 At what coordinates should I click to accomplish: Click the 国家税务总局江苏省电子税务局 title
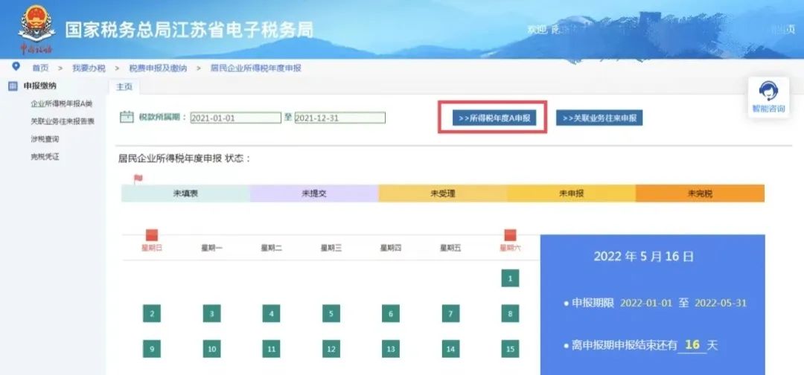point(189,30)
